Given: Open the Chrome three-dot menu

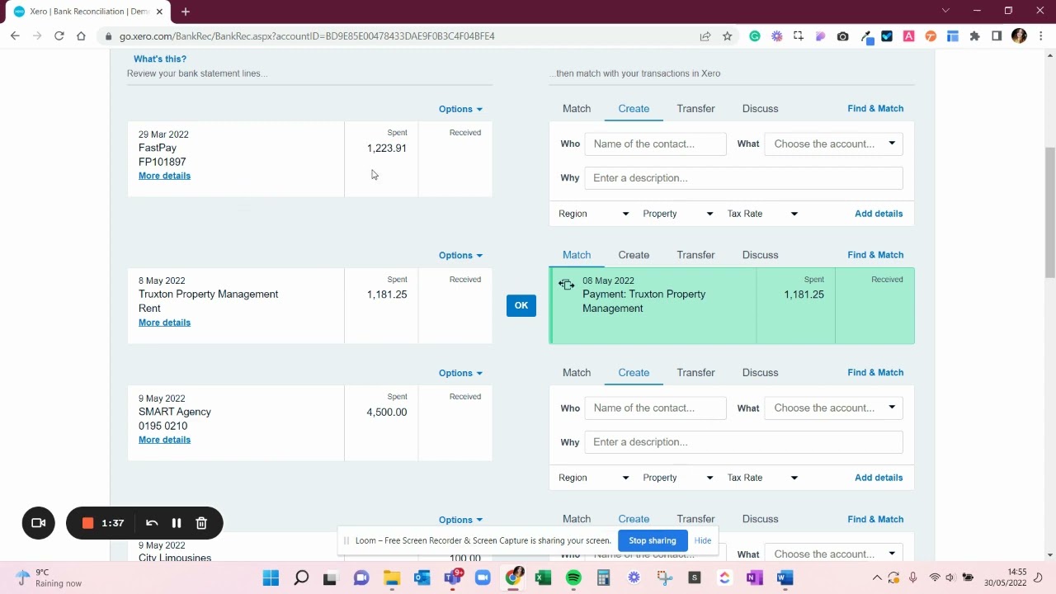Looking at the screenshot, I should point(1041,36).
